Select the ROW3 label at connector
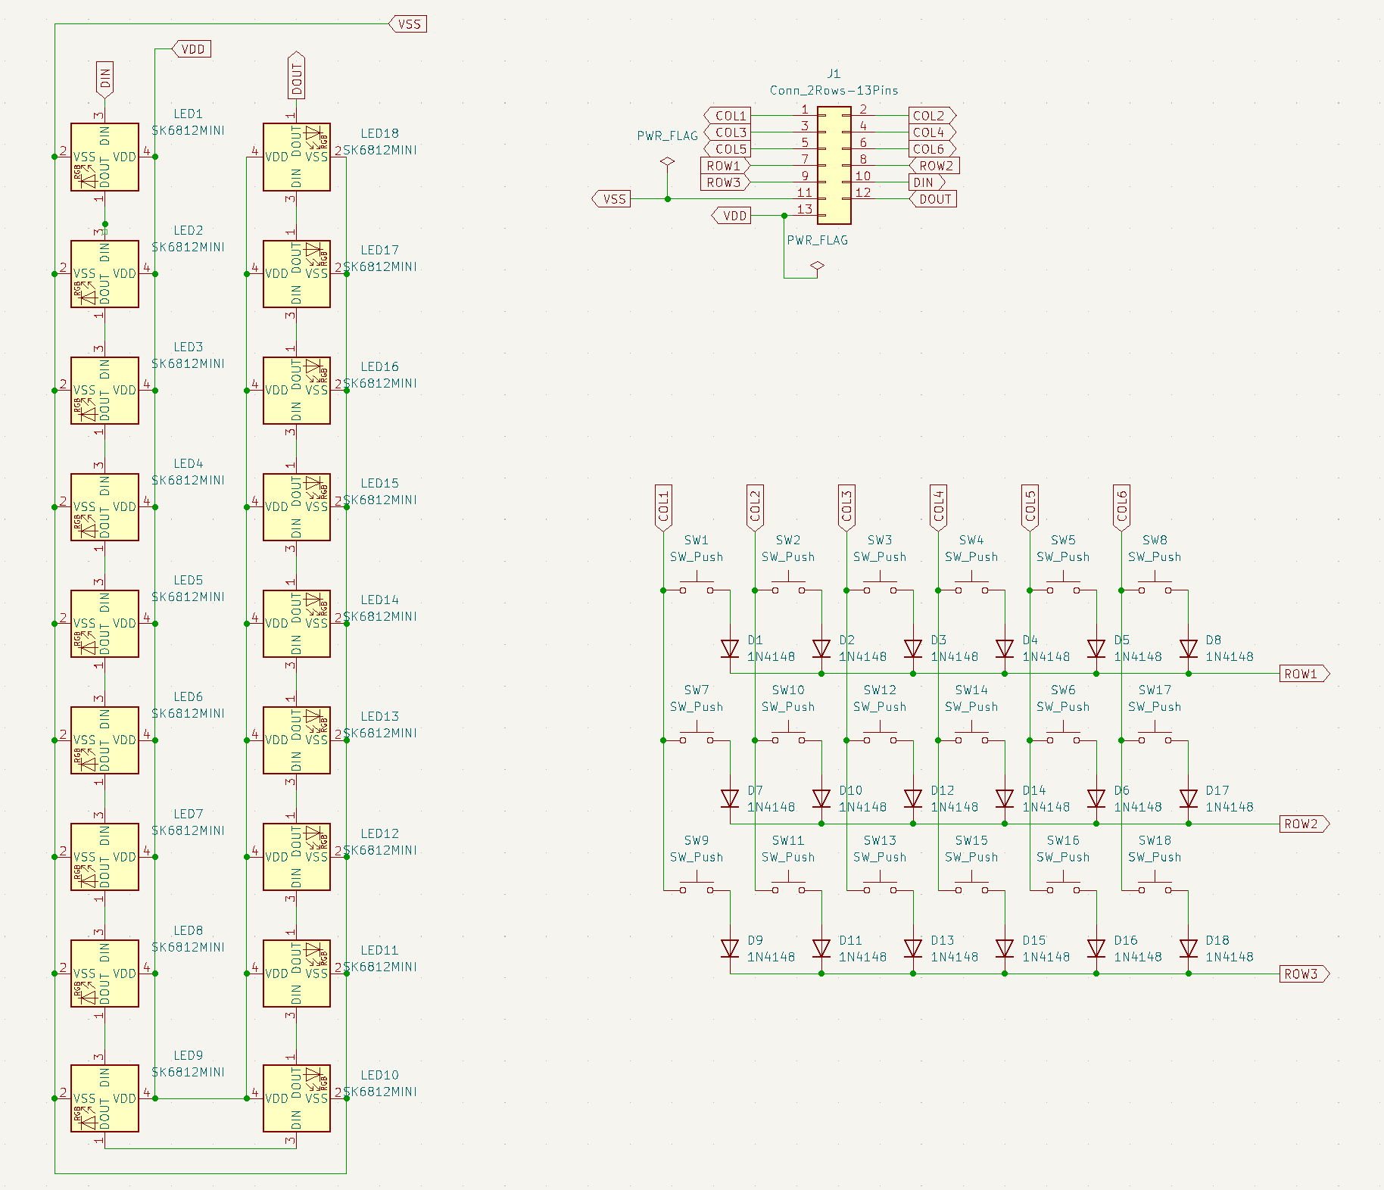 725,182
